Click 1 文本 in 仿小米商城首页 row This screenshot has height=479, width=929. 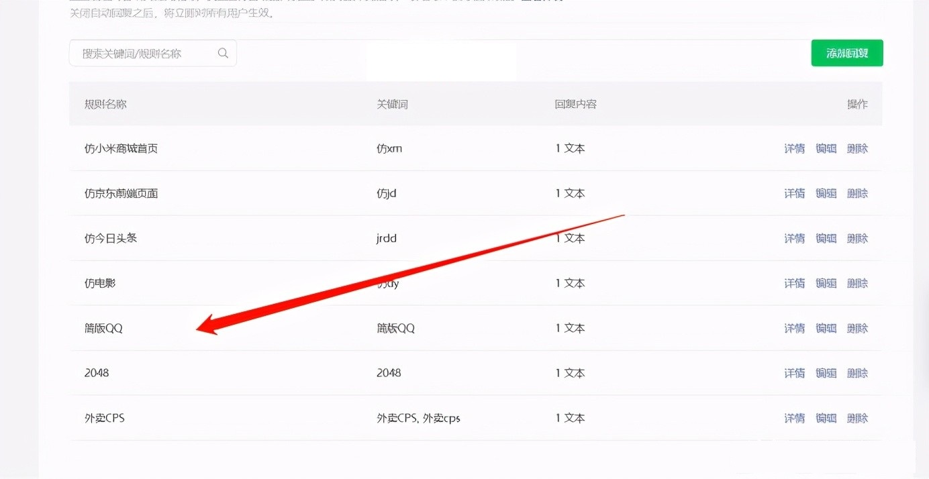pos(571,149)
